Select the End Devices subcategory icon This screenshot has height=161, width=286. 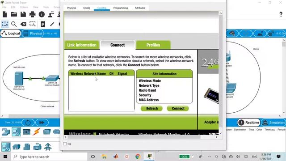coord(6,147)
